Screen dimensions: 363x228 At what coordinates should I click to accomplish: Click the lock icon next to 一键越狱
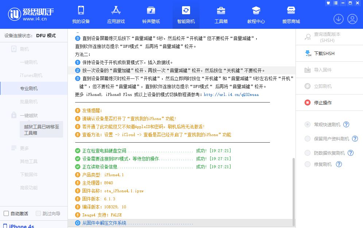14,115
